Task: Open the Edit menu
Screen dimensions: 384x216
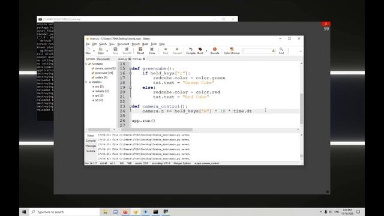Action: (x=94, y=44)
